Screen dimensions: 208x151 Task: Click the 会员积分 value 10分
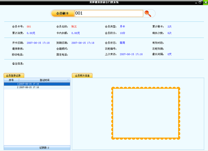122,33
